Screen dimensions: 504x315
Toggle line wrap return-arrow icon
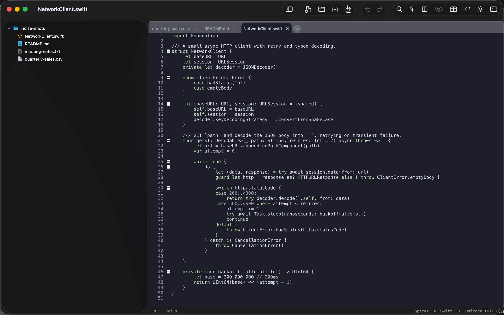(x=467, y=9)
